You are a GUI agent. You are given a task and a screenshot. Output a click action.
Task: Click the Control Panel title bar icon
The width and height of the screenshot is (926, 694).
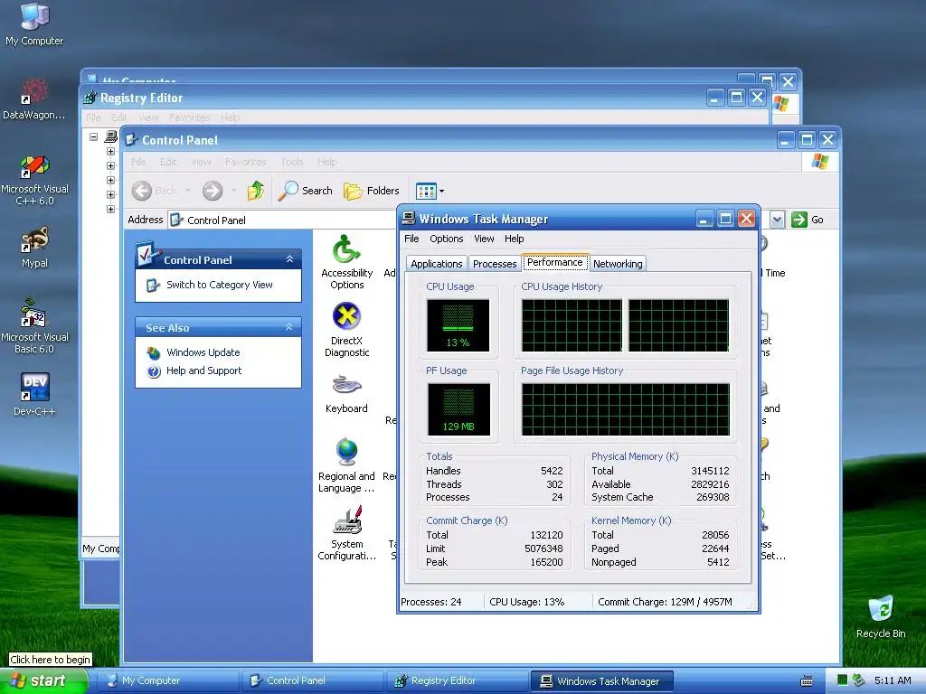coord(132,140)
